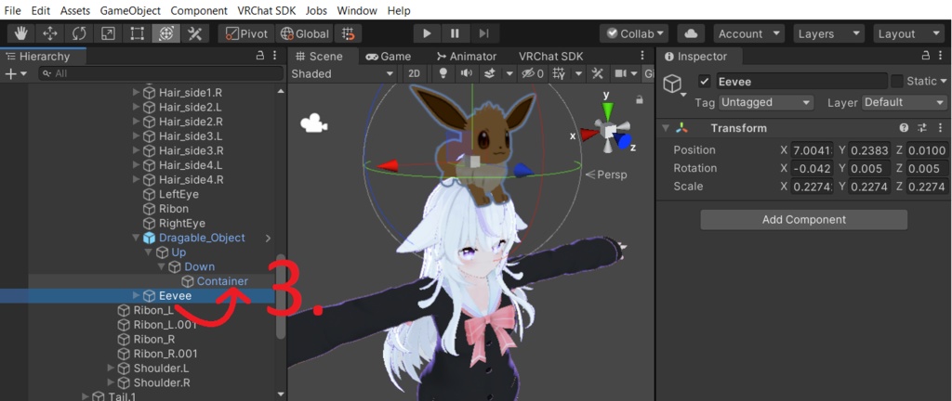Select the combined Transform tool
Image resolution: width=952 pixels, height=401 pixels.
pyautogui.click(x=165, y=34)
